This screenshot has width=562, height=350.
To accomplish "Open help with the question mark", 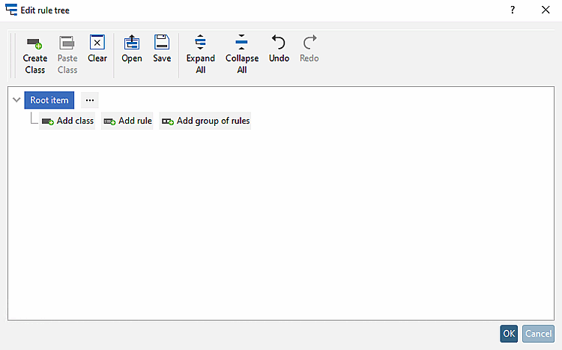I will 513,10.
